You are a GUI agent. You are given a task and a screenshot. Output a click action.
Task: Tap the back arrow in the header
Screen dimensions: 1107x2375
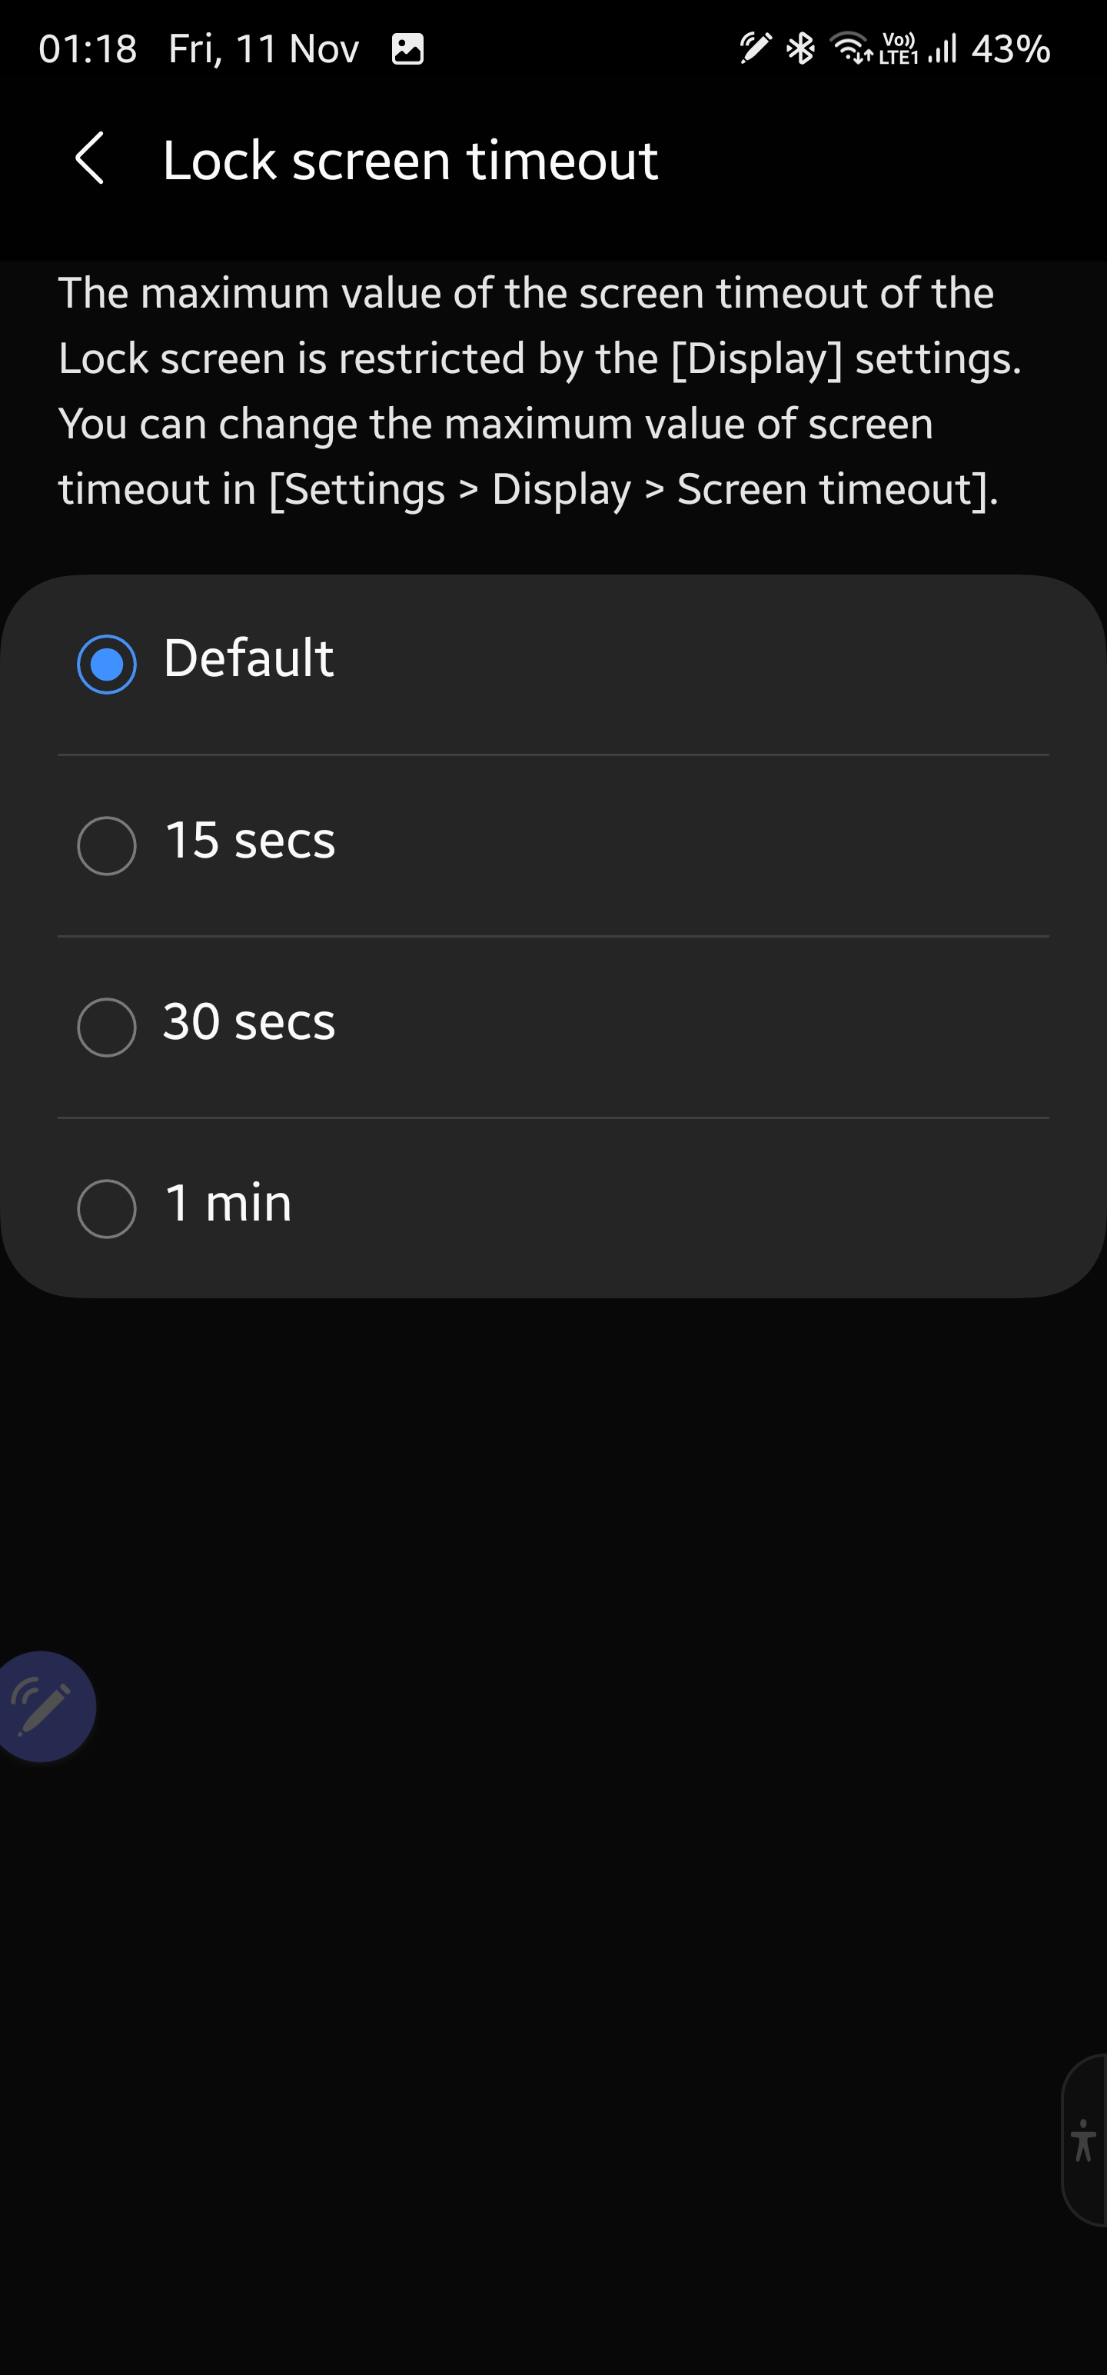[89, 158]
